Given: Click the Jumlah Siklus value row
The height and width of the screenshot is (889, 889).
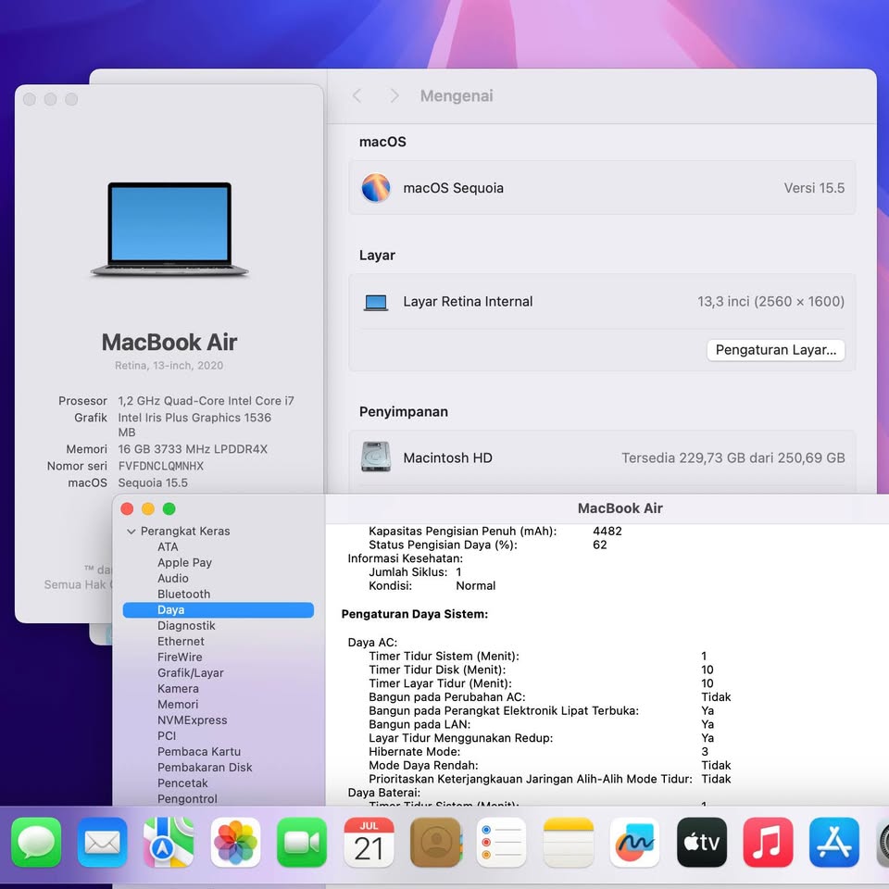Looking at the screenshot, I should pyautogui.click(x=415, y=572).
